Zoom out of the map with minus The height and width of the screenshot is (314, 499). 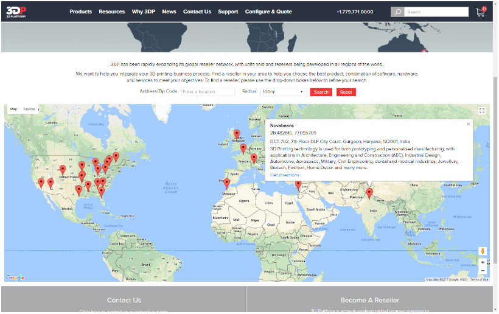tap(483, 271)
